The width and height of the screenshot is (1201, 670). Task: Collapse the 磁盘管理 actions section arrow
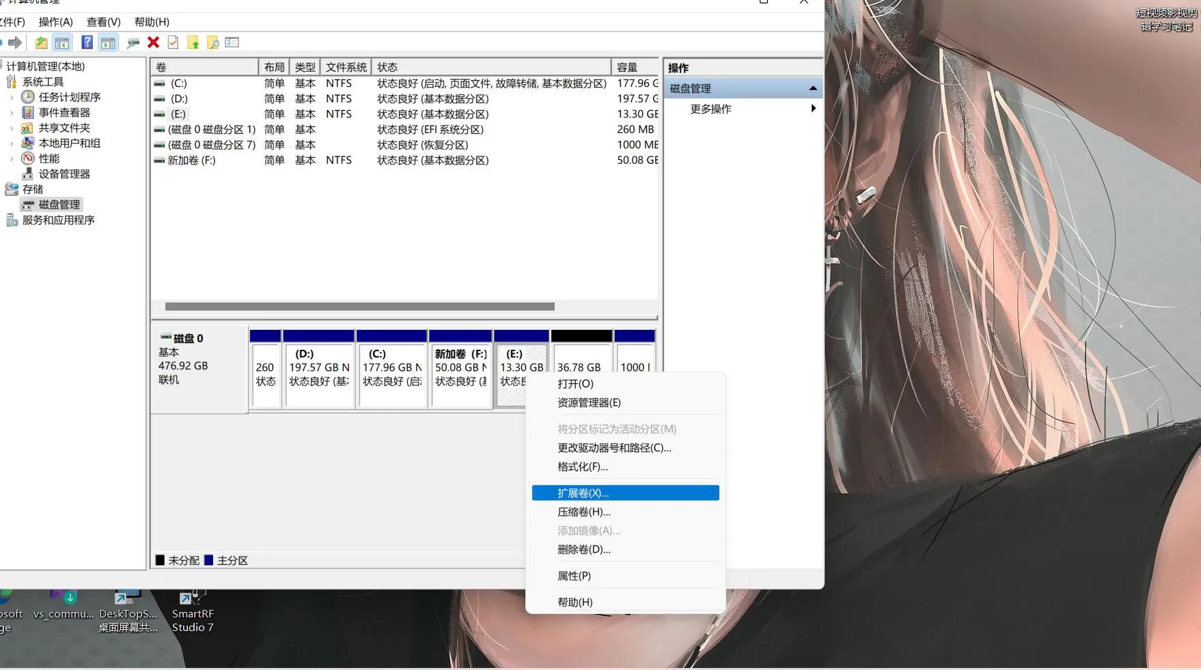click(812, 88)
